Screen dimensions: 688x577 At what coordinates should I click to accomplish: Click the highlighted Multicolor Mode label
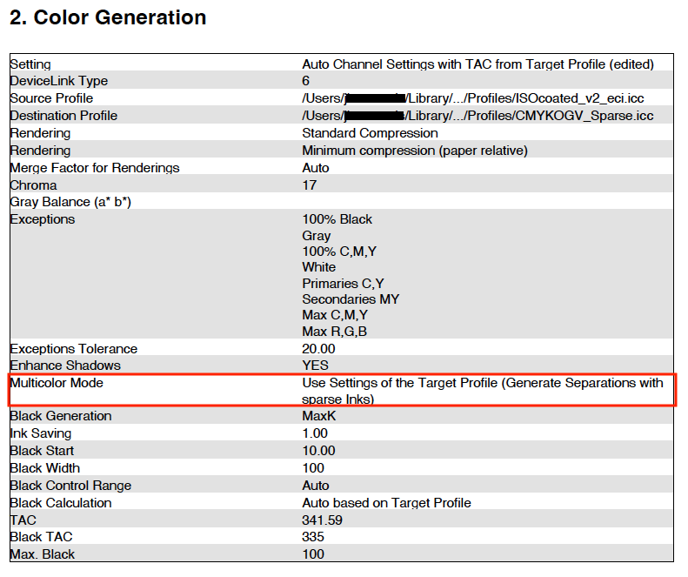(x=60, y=383)
